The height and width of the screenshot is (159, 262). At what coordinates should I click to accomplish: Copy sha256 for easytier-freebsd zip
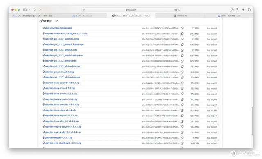point(182,34)
